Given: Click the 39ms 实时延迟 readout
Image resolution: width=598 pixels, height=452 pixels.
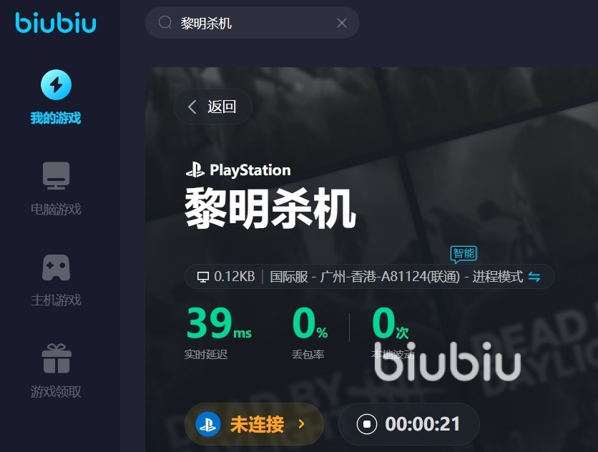Looking at the screenshot, I should point(219,332).
